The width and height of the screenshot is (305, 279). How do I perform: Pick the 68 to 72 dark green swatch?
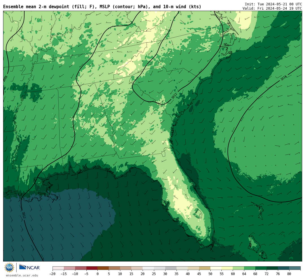click(x=261, y=268)
